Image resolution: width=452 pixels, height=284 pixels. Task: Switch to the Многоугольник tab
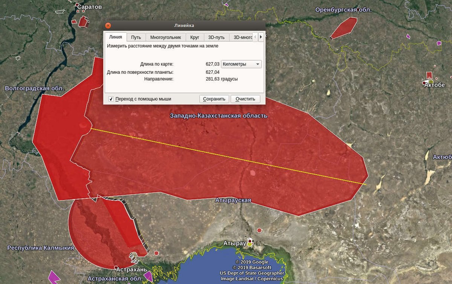click(166, 37)
